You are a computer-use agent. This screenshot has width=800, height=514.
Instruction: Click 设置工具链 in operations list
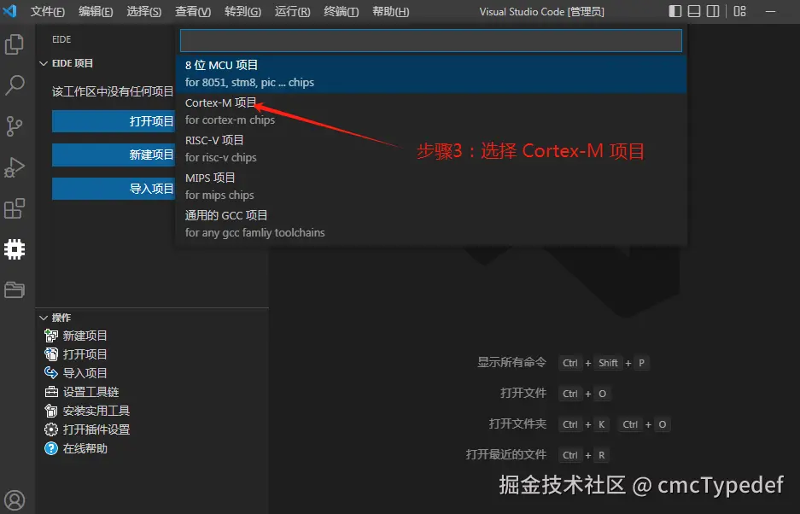(x=91, y=392)
